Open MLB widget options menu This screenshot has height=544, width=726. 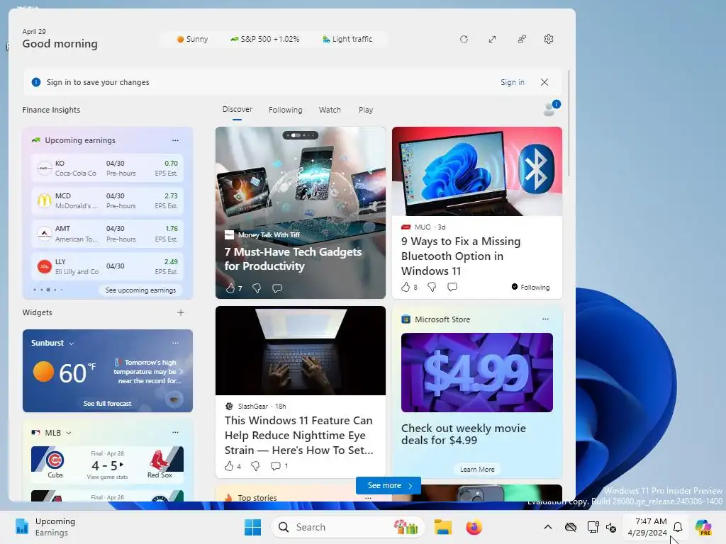pos(175,433)
